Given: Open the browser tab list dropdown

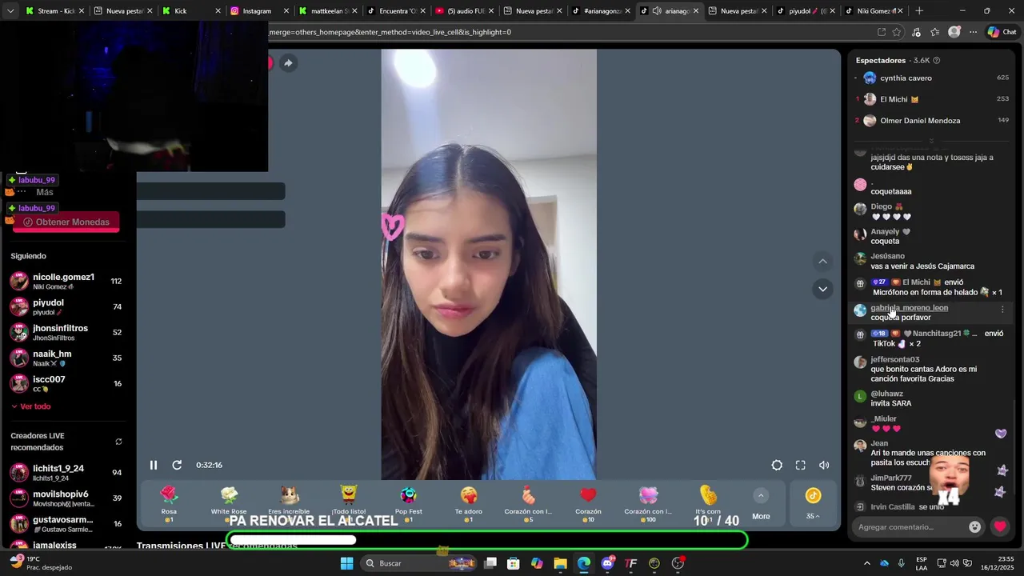Looking at the screenshot, I should [10, 11].
